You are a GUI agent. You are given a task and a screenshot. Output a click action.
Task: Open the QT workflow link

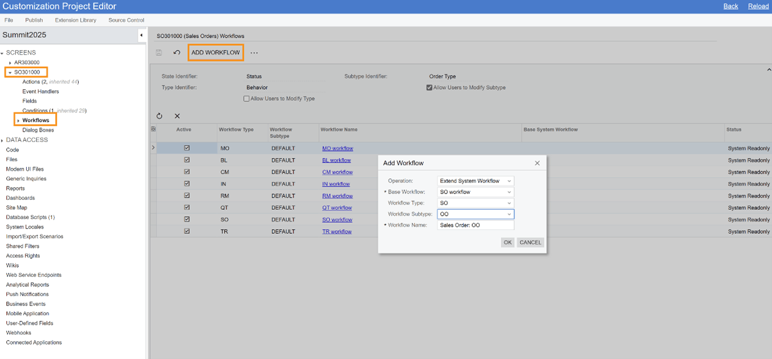[337, 207]
